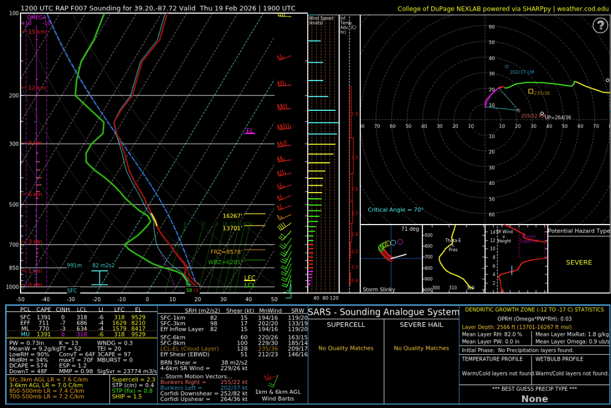Click No Quality Matches under SUPERCELL
The width and height of the screenshot is (611, 408).
346,348
